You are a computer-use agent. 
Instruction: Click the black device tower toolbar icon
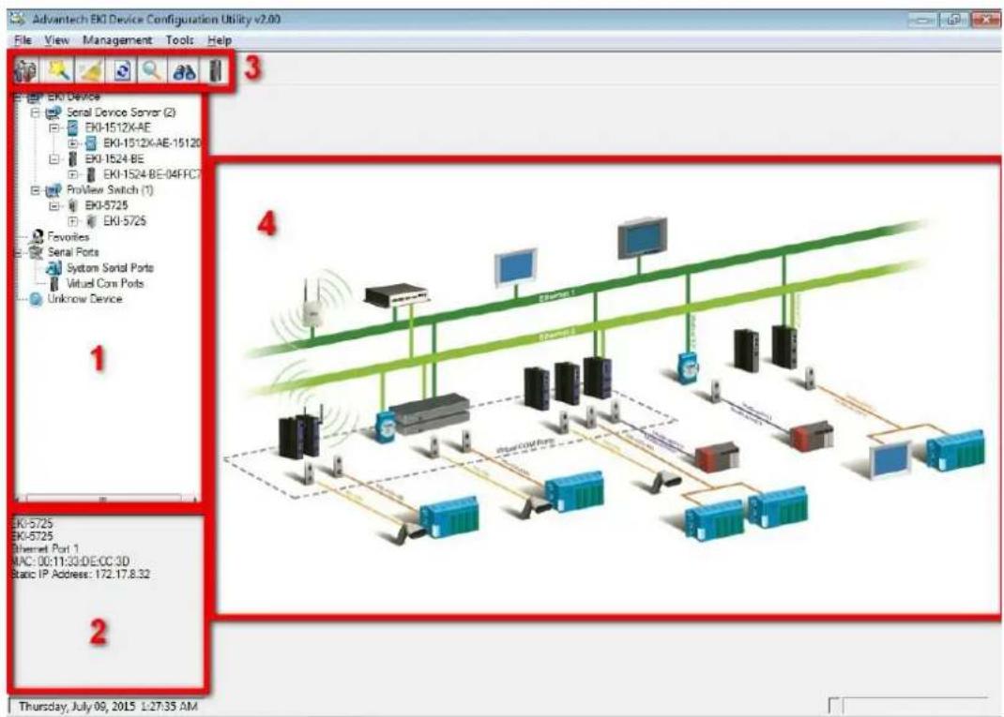click(x=216, y=70)
